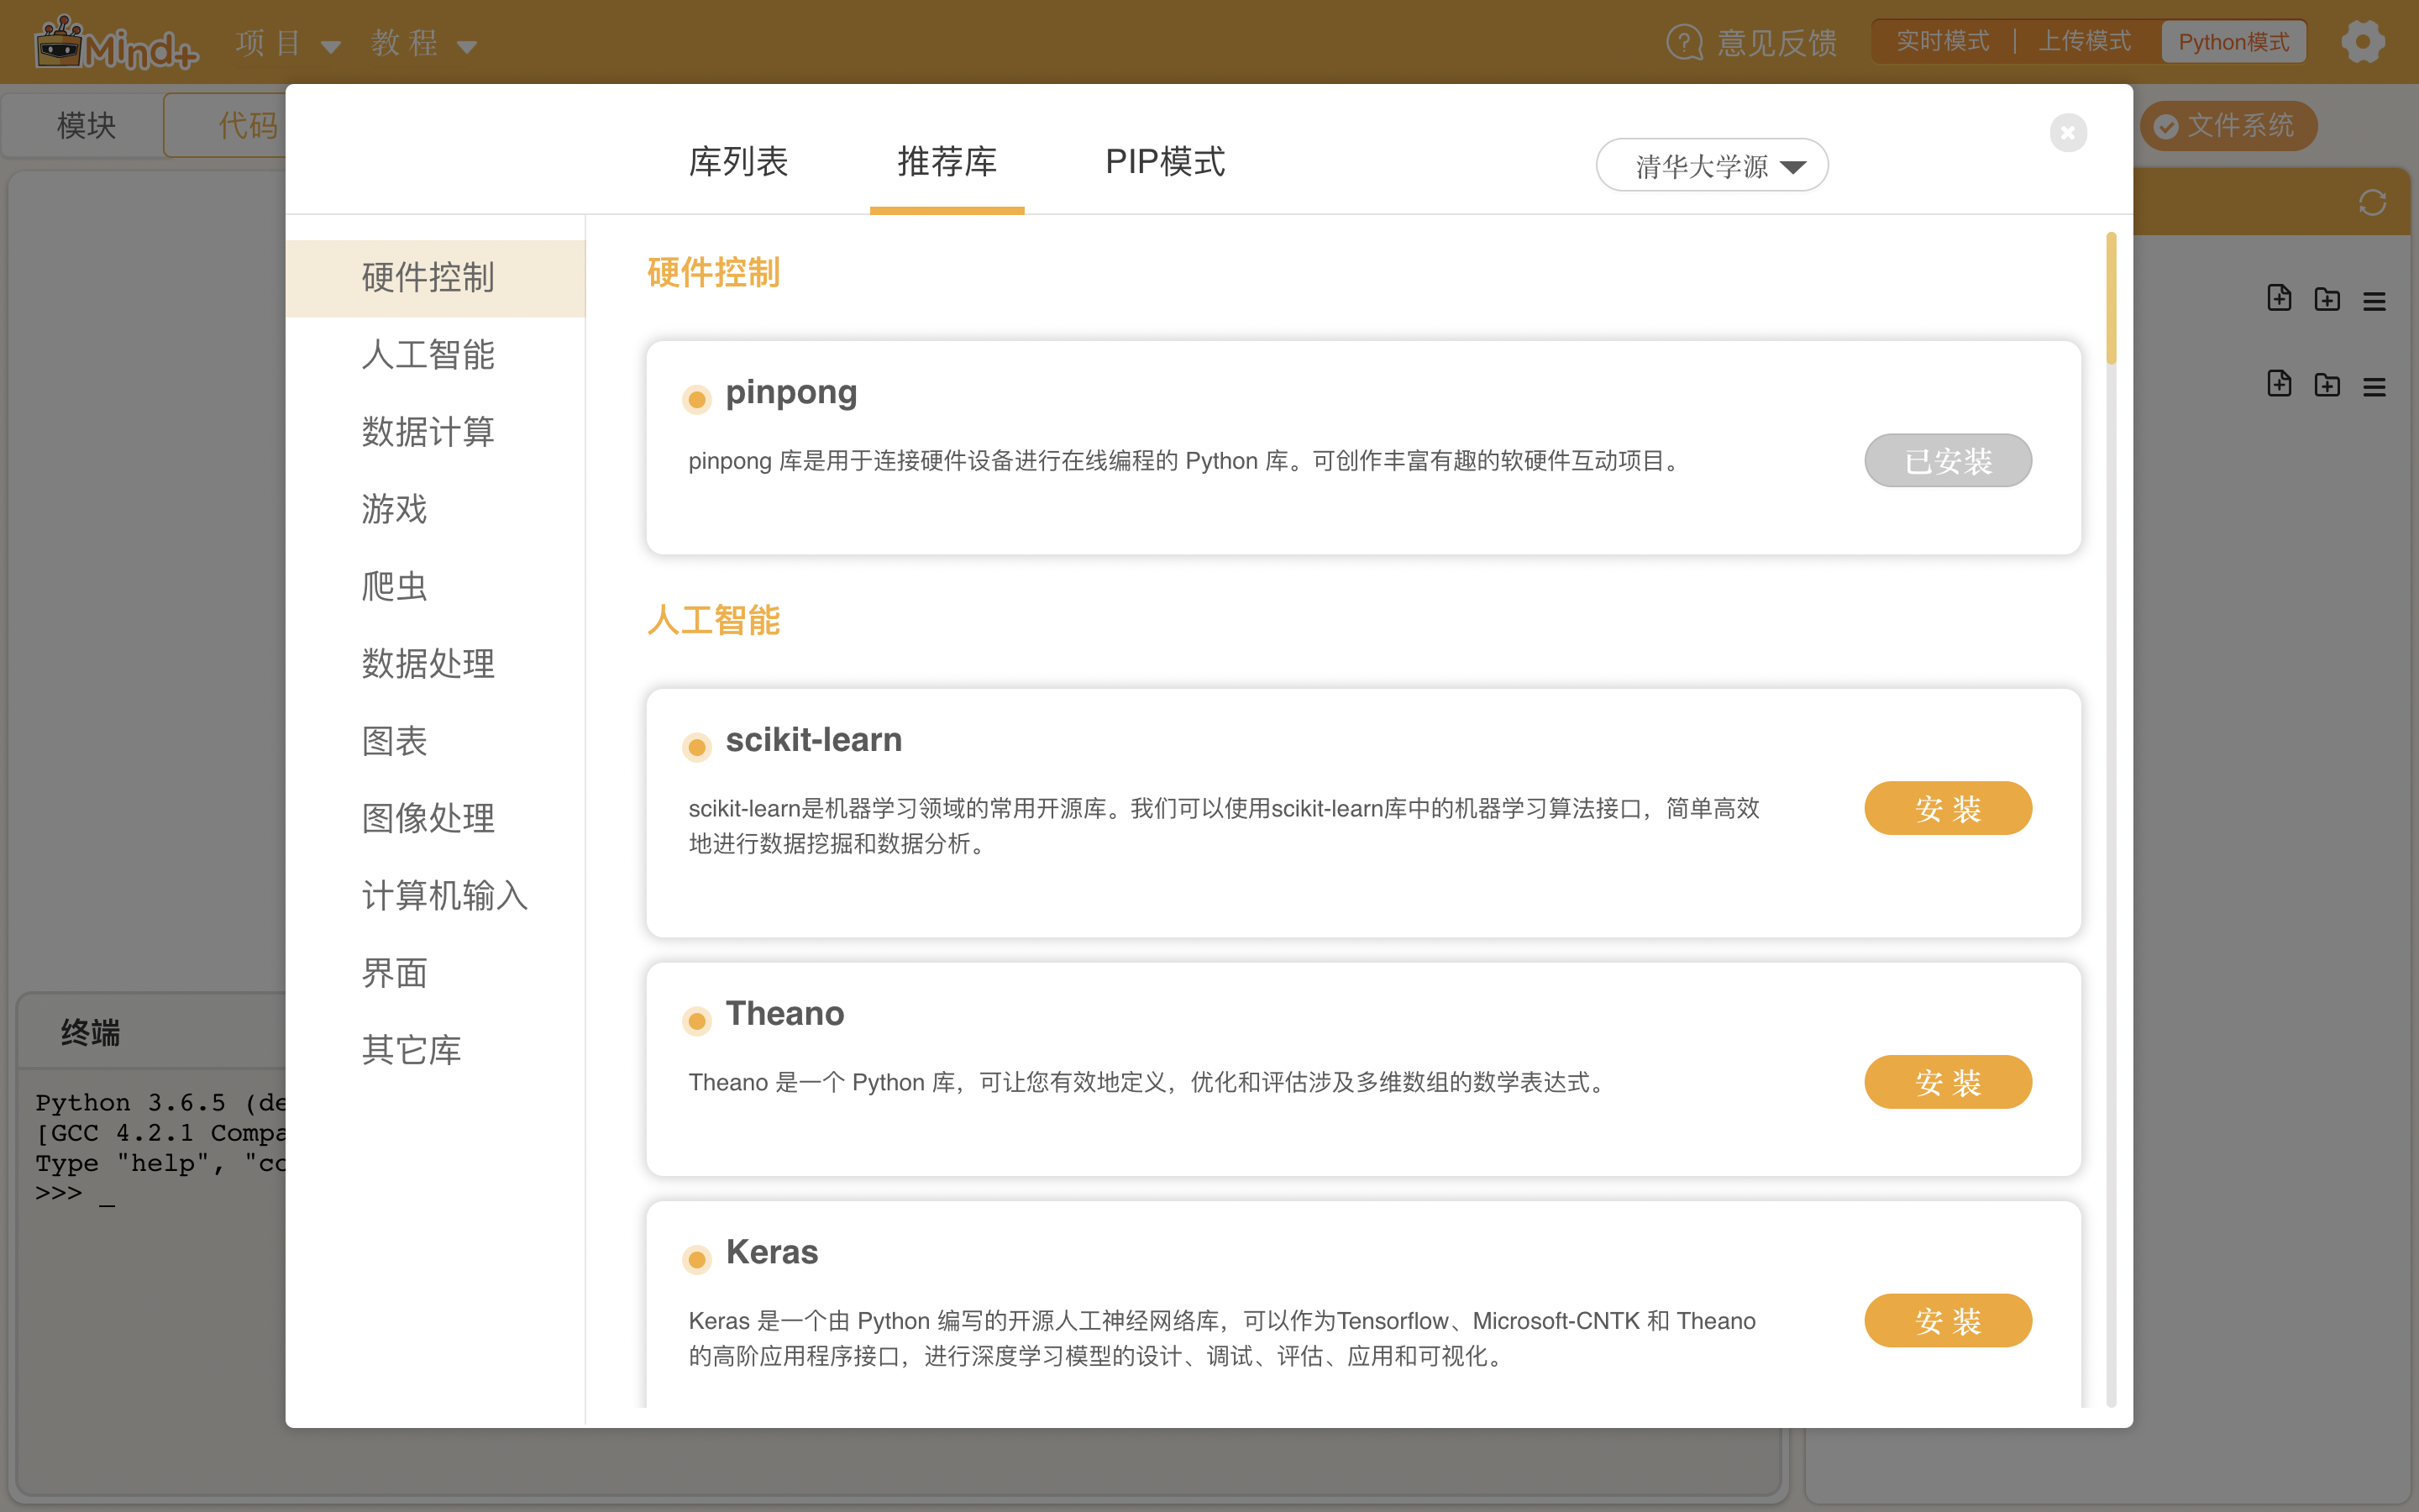Click the library list scrollbar thumb
Screen dimensions: 2419x1512
coord(2110,298)
